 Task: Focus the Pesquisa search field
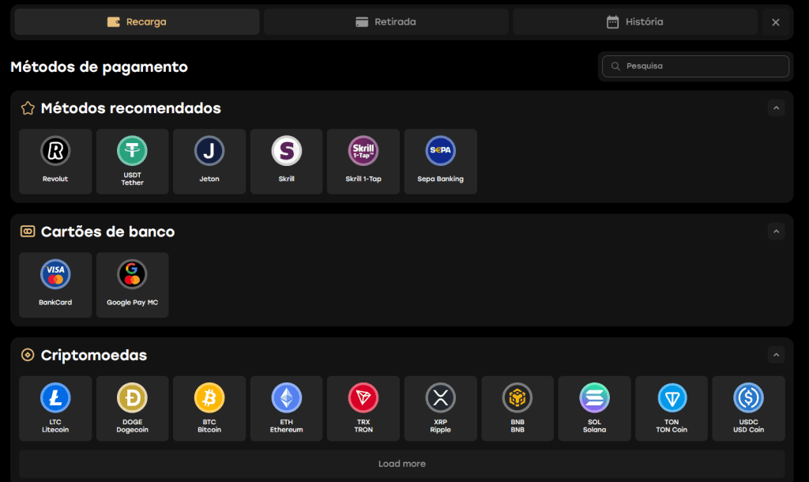click(x=695, y=66)
